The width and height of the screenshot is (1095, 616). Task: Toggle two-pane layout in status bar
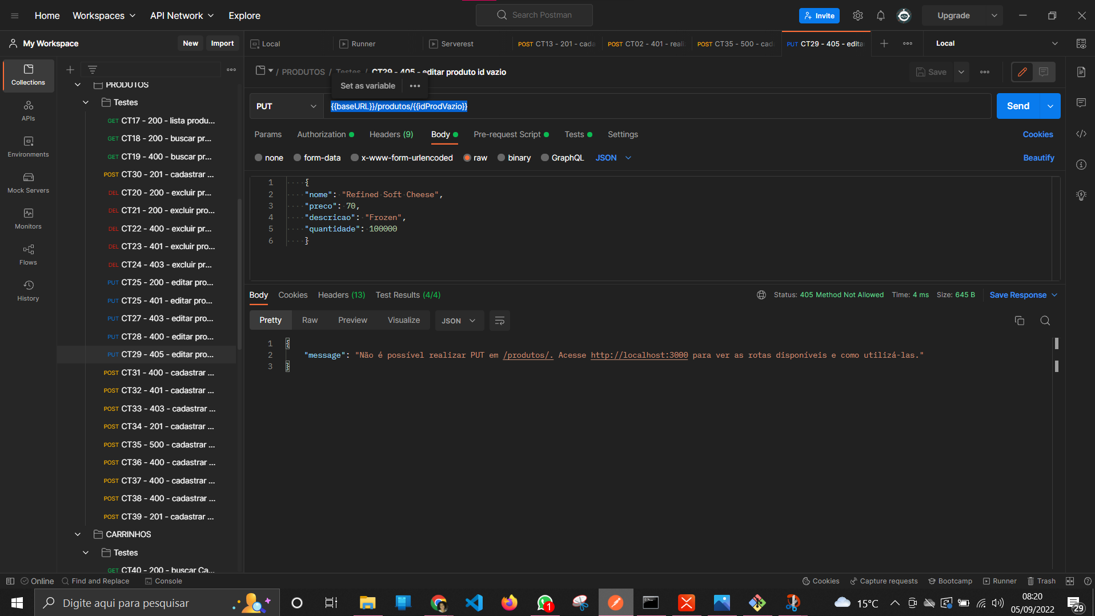tap(1070, 581)
